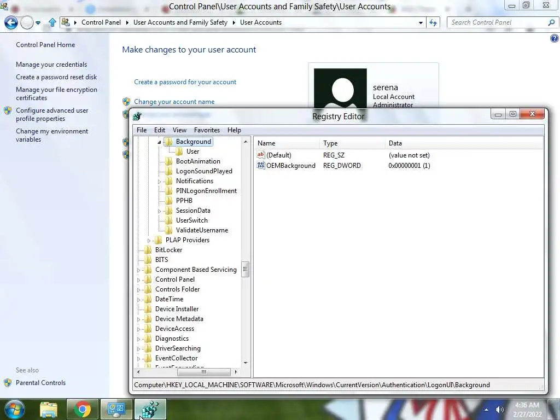This screenshot has width=560, height=420.
Task: Launch Google Chrome from the taskbar
Action: [82, 409]
